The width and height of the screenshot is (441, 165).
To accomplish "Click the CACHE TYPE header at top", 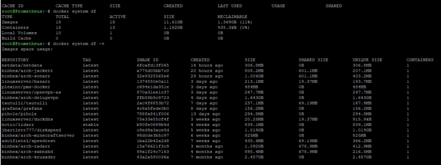I will coord(69,6).
